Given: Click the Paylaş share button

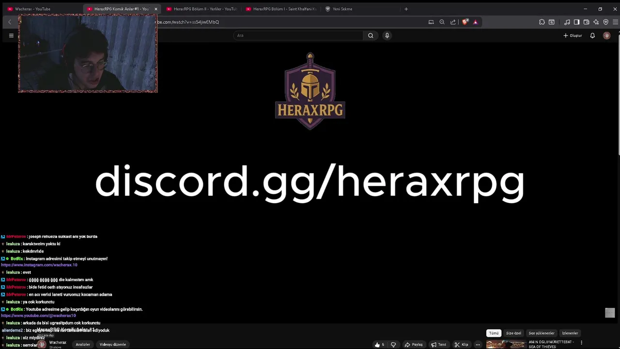Looking at the screenshot, I should coord(413,345).
